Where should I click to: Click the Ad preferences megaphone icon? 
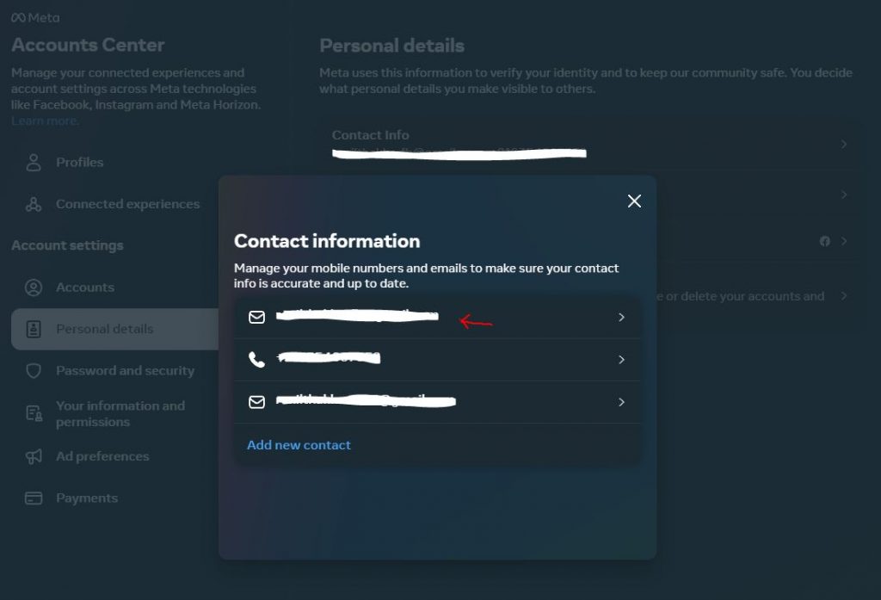point(34,456)
